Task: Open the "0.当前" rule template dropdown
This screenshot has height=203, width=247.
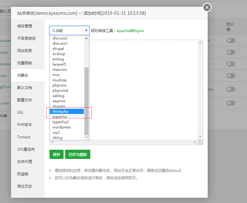Action: 69,30
